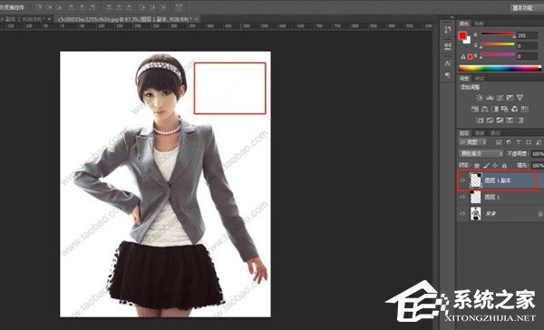Image resolution: width=544 pixels, height=330 pixels.
Task: Add a Vibrance adjustment (triangle icon)
Action: pyautogui.click(x=520, y=98)
